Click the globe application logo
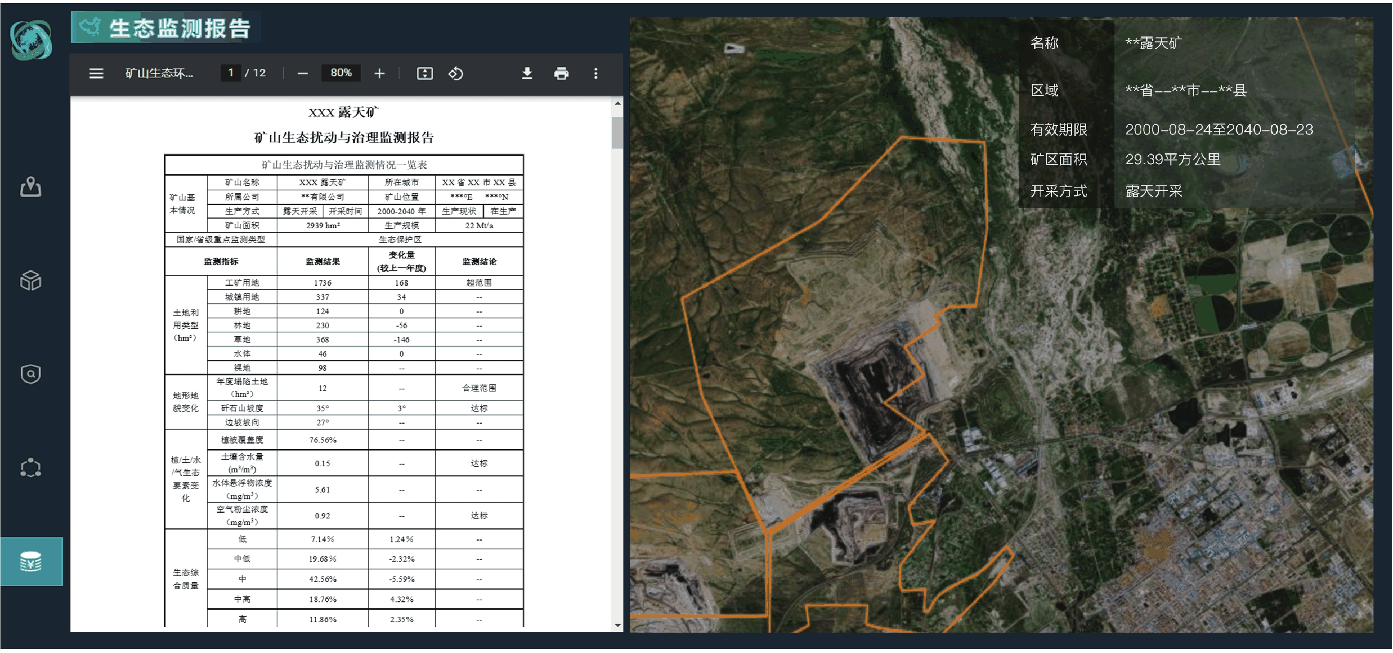The image size is (1393, 653). (31, 39)
